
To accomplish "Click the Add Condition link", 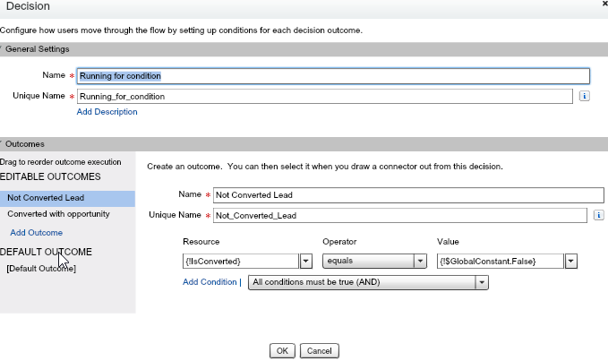I will pos(210,282).
